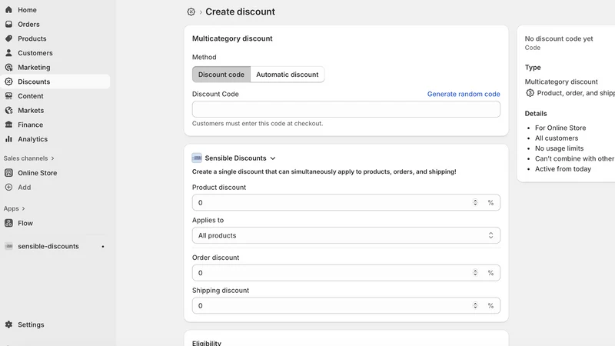This screenshot has width=615, height=346.
Task: Click 'Can't combine with other' detail line
Action: [x=574, y=158]
